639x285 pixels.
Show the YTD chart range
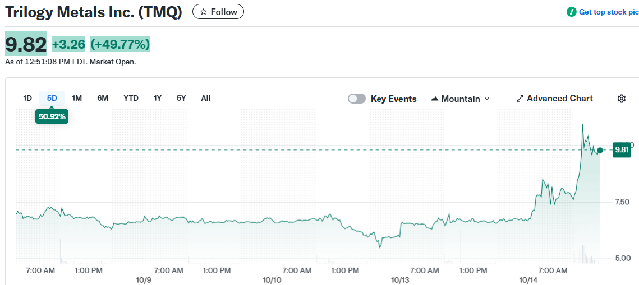tap(131, 98)
